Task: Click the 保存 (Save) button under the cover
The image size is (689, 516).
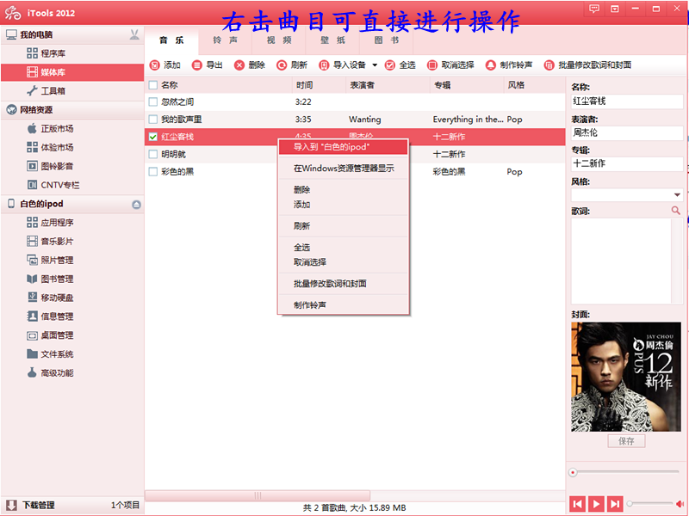Action: pos(626,441)
